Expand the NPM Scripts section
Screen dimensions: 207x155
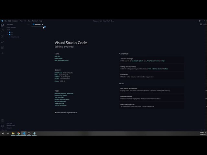click(x=11, y=126)
